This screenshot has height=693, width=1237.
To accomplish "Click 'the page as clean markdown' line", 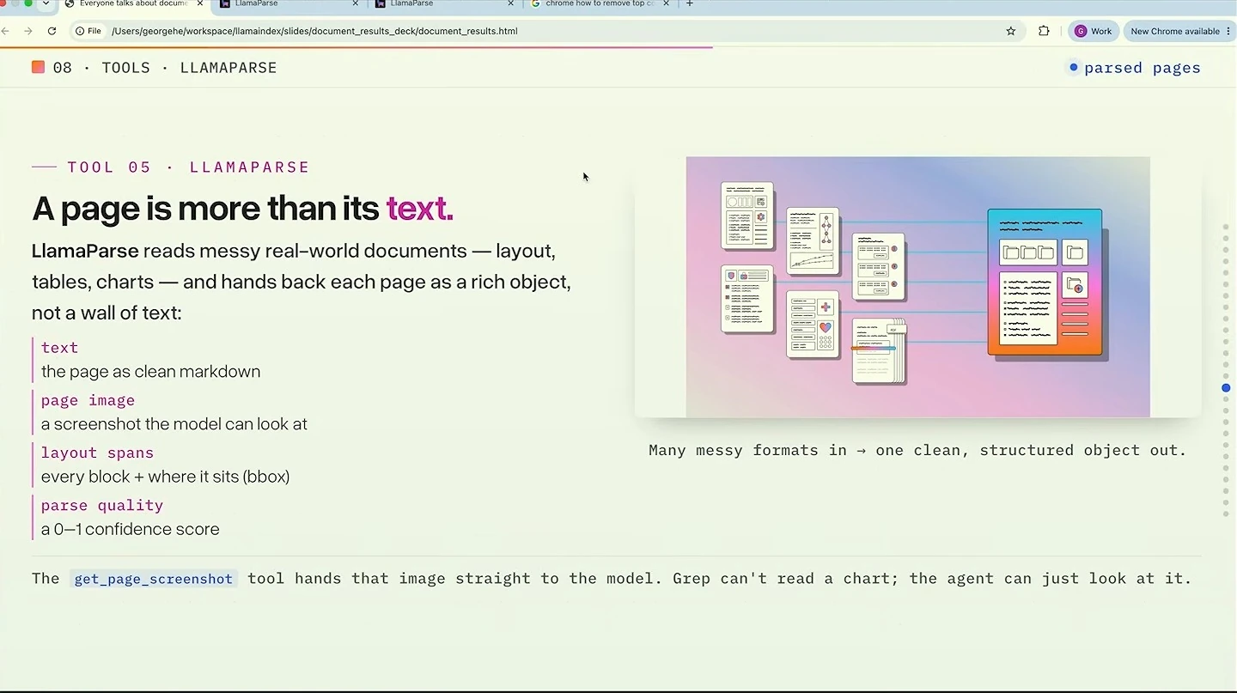I will [150, 372].
